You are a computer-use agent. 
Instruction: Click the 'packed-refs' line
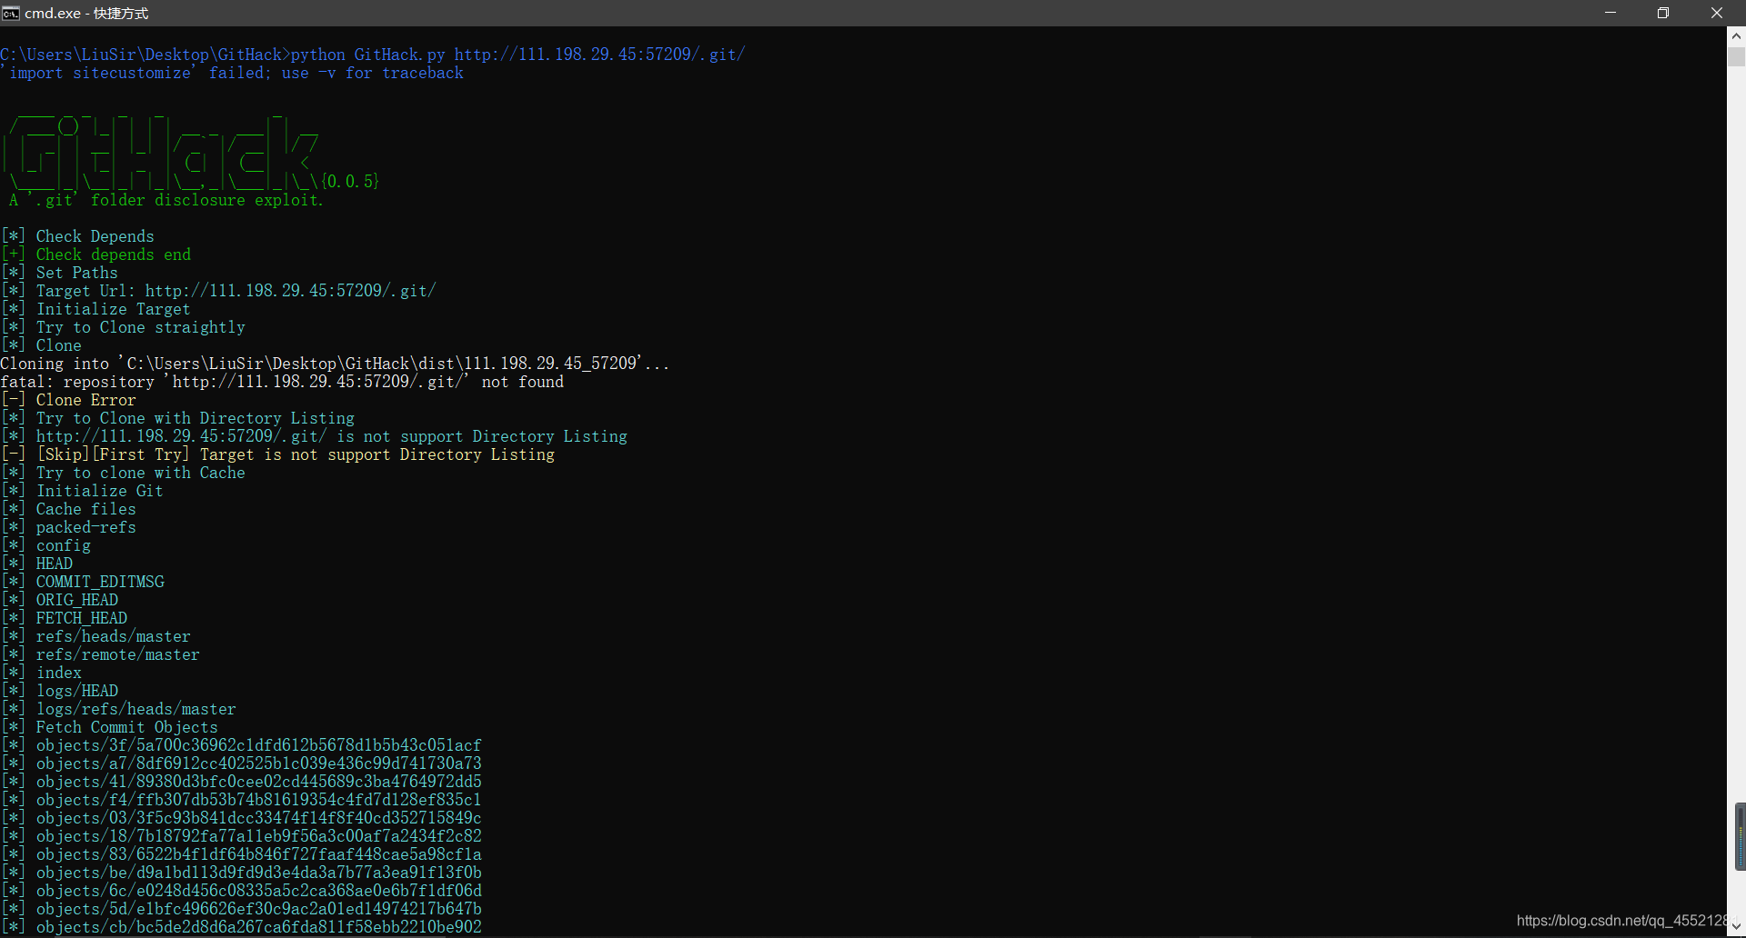point(69,527)
